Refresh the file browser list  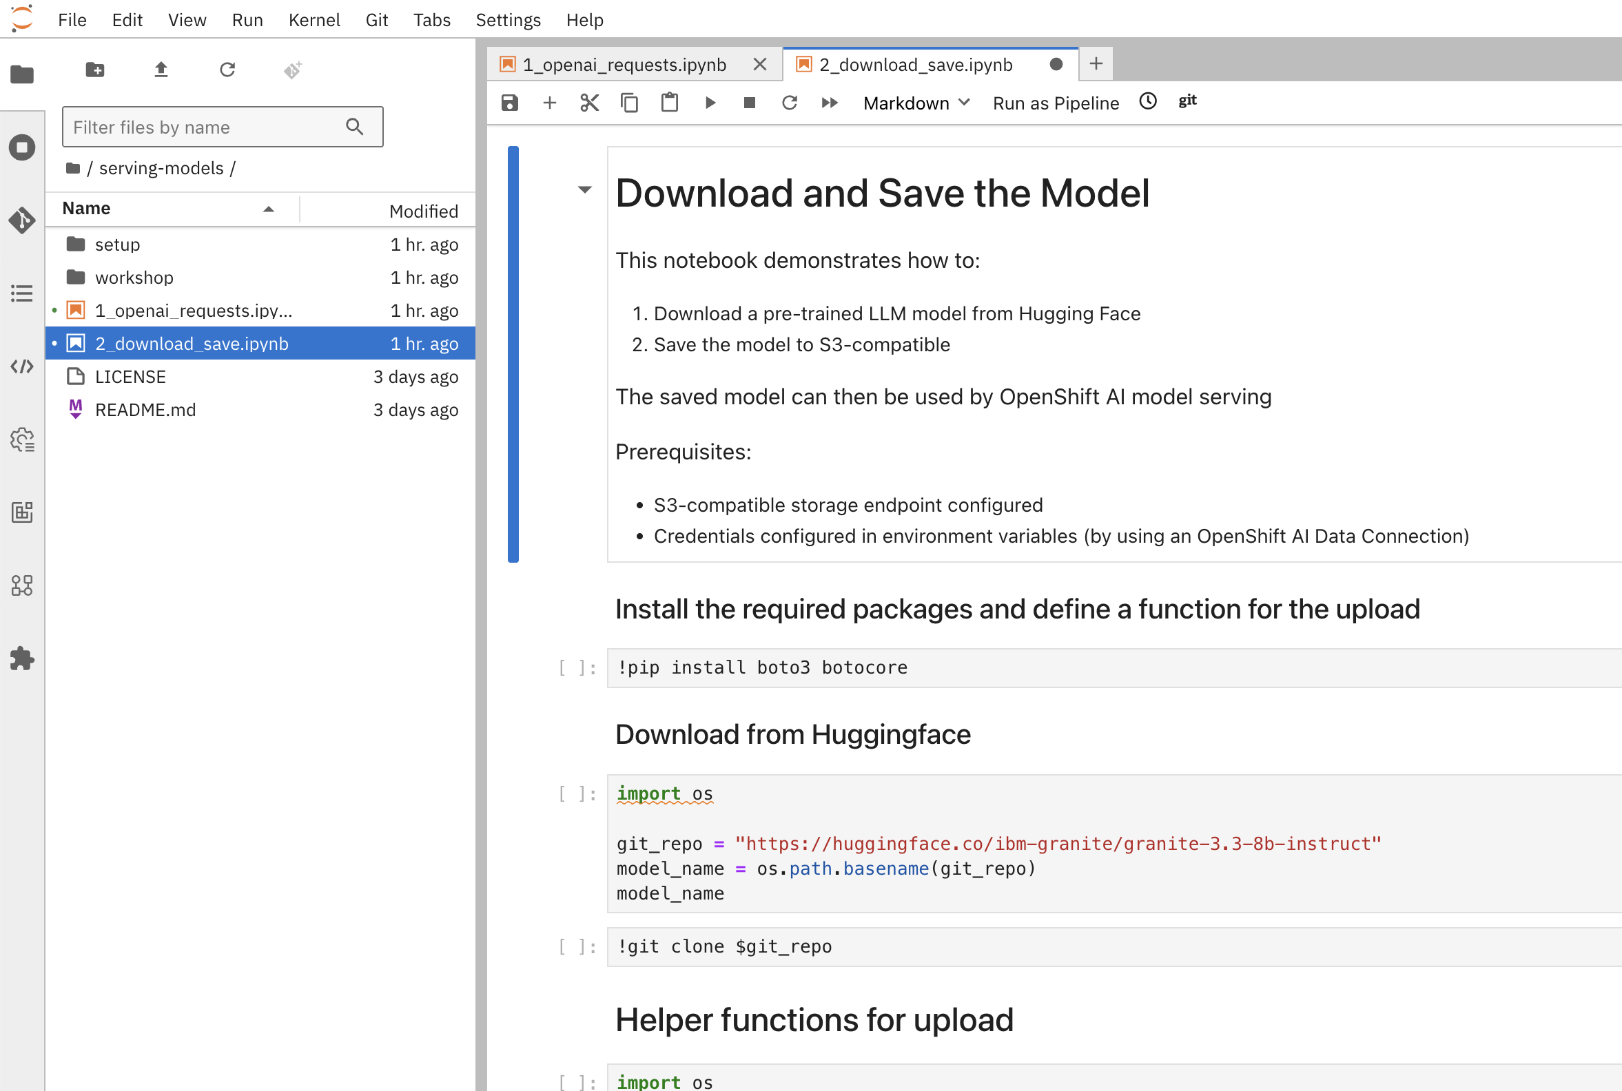click(x=227, y=70)
